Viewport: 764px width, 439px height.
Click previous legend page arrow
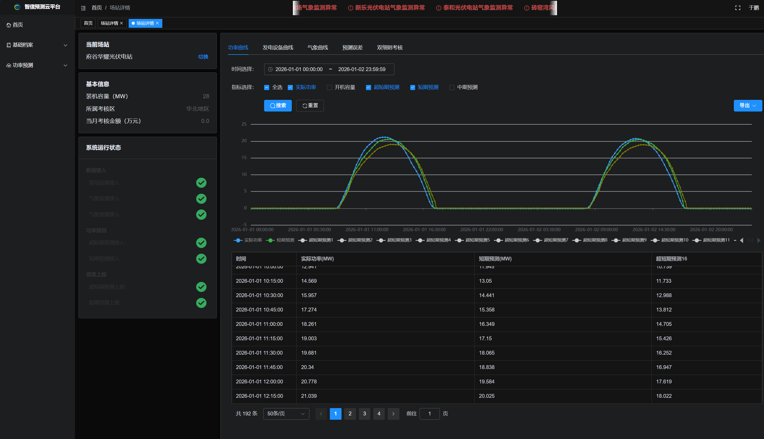coord(742,240)
